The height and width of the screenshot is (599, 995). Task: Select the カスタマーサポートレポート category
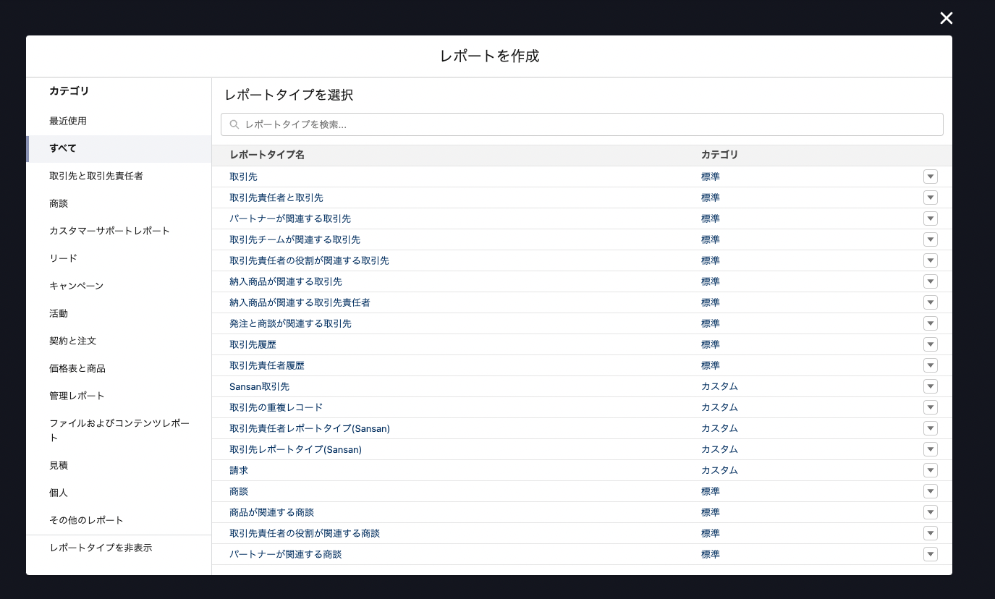[119, 231]
